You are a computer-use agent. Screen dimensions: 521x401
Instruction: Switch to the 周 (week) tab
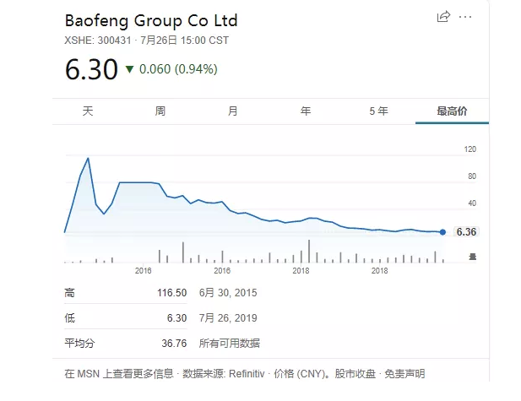[160, 111]
